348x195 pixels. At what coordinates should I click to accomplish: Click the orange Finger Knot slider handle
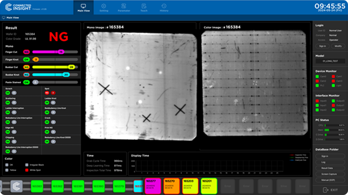click(36, 59)
